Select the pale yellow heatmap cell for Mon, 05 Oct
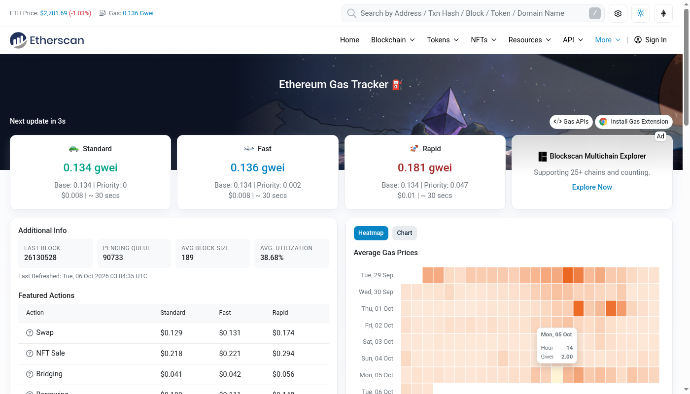The width and height of the screenshot is (690, 394). [556, 375]
